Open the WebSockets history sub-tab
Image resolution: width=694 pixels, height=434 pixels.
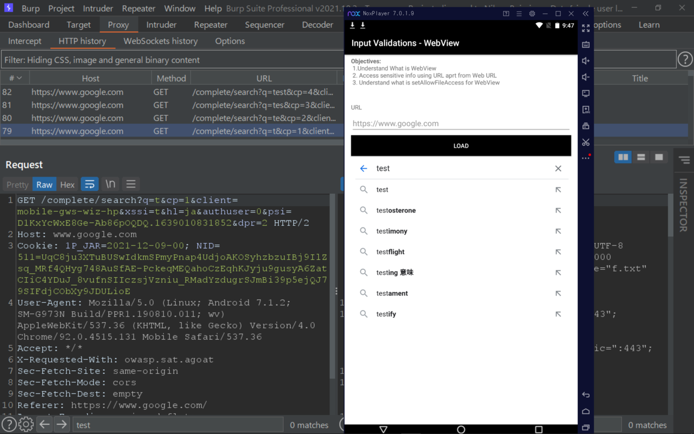pyautogui.click(x=161, y=41)
